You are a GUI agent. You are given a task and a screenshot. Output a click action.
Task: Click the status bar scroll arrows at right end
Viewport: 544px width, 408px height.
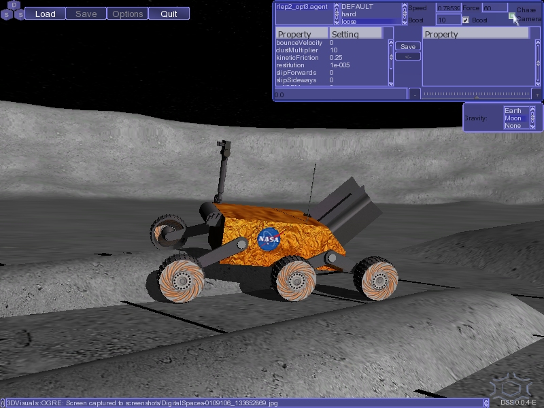pyautogui.click(x=486, y=403)
